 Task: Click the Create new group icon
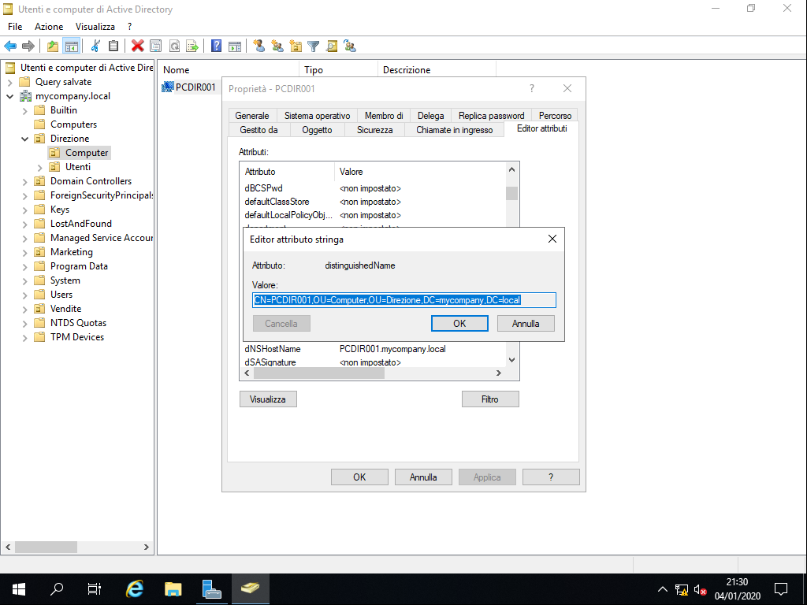[278, 45]
